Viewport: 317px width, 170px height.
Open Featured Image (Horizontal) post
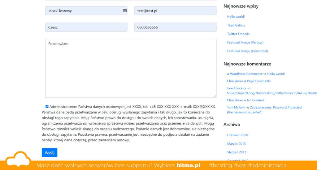point(247,51)
